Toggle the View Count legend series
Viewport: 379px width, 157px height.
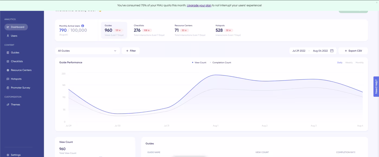tap(199, 63)
